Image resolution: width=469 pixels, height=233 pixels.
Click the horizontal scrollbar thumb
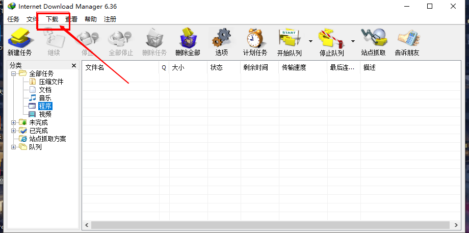pyautogui.click(x=270, y=225)
